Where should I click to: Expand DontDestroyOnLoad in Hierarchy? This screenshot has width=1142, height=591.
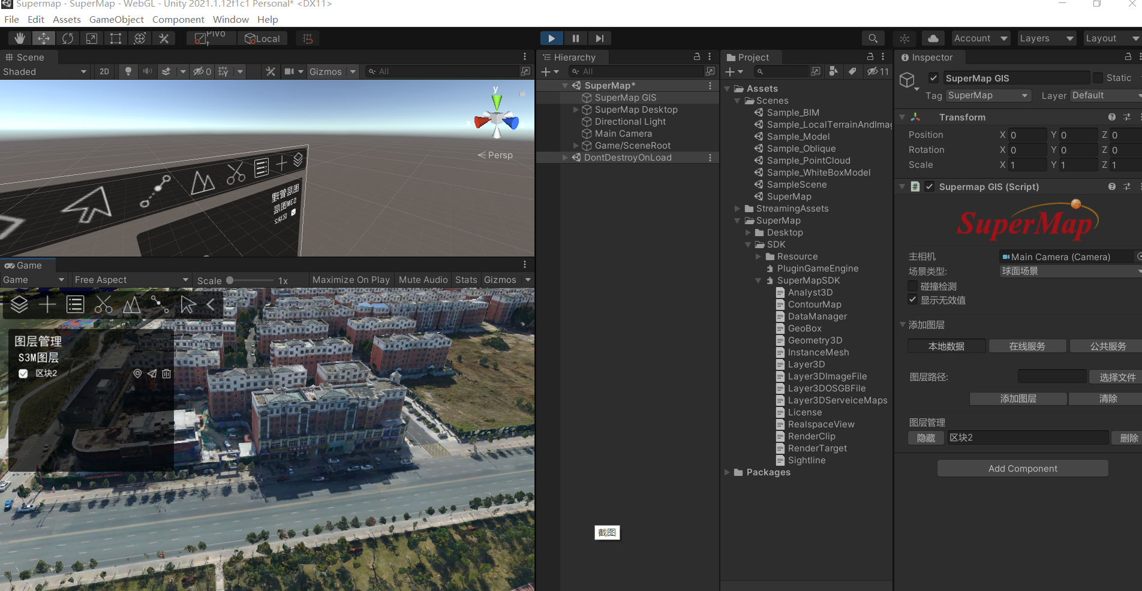(x=565, y=158)
